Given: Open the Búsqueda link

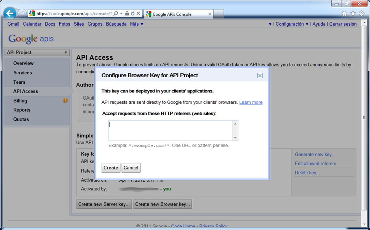Looking at the screenshot, I should (116, 24).
